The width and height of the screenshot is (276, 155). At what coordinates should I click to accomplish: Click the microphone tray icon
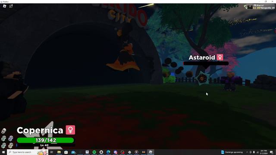click(x=254, y=152)
